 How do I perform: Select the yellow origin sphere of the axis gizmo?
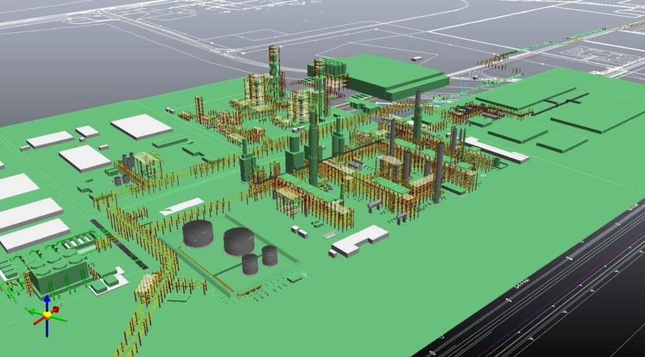pos(47,314)
